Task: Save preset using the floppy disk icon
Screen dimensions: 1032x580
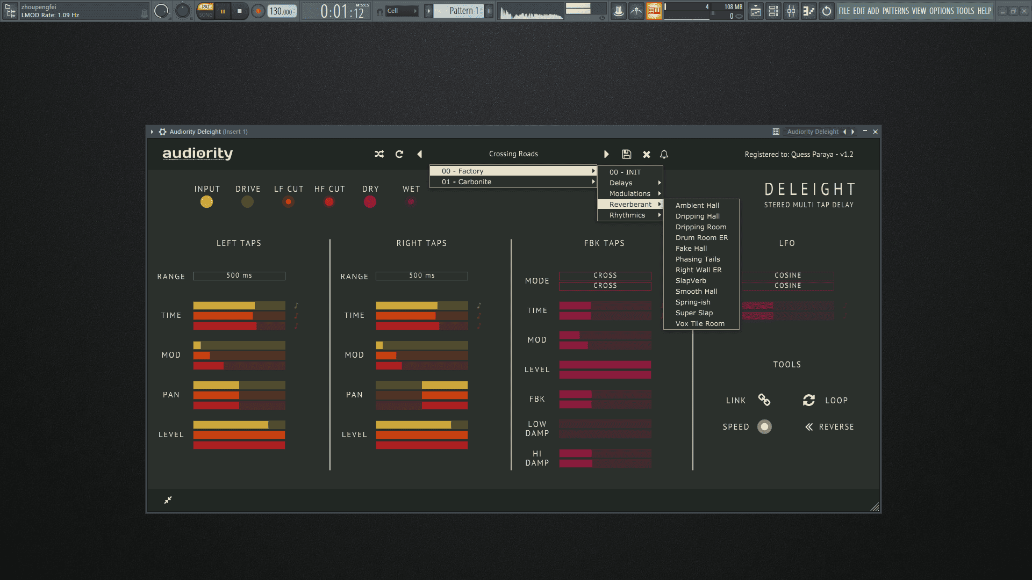Action: tap(627, 154)
